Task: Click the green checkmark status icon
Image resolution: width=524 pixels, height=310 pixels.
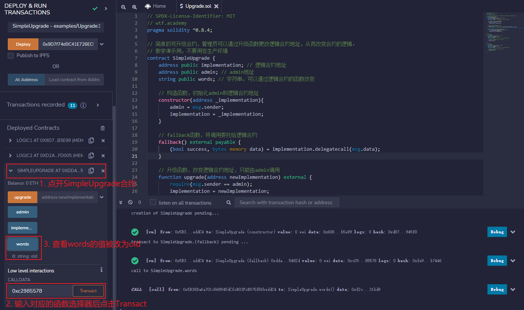Action: point(95,8)
